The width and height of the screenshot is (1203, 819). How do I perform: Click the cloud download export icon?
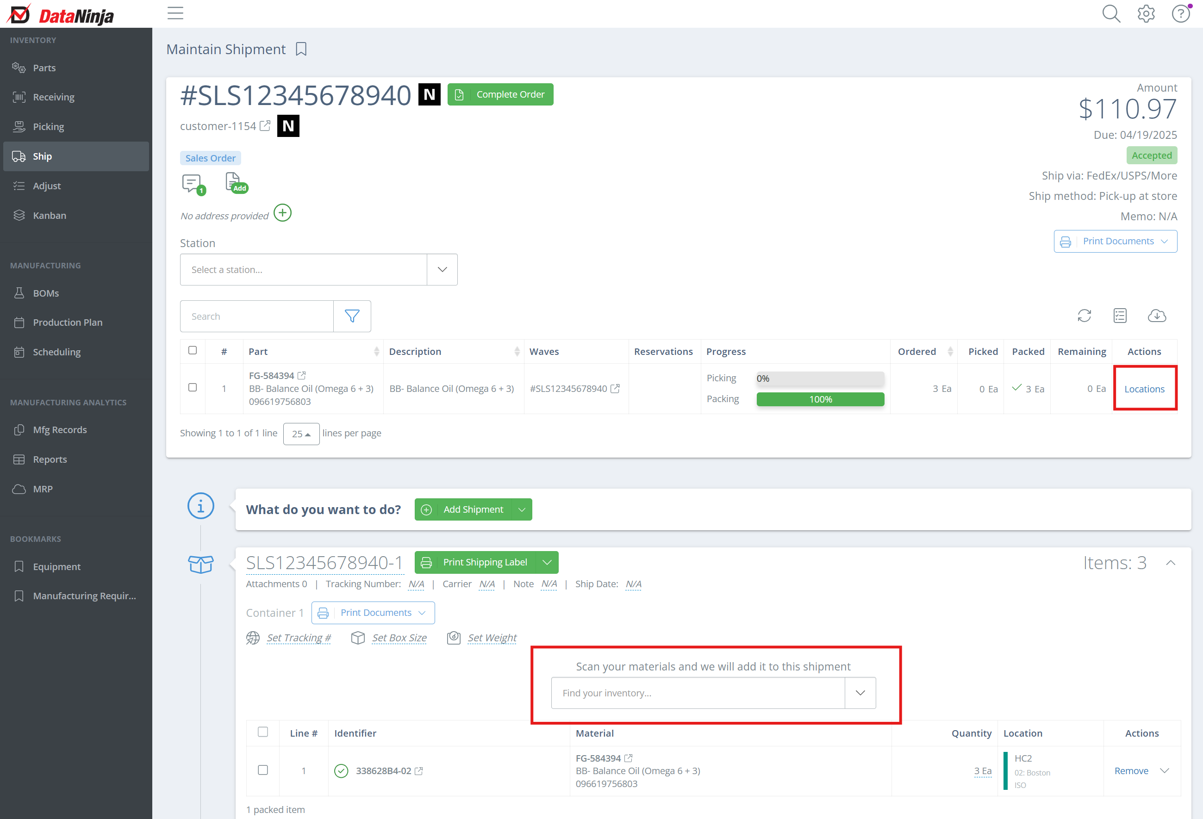pyautogui.click(x=1156, y=316)
